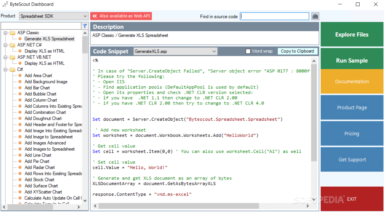Click the Get Support button
The width and height of the screenshot is (385, 212).
pos(352,160)
